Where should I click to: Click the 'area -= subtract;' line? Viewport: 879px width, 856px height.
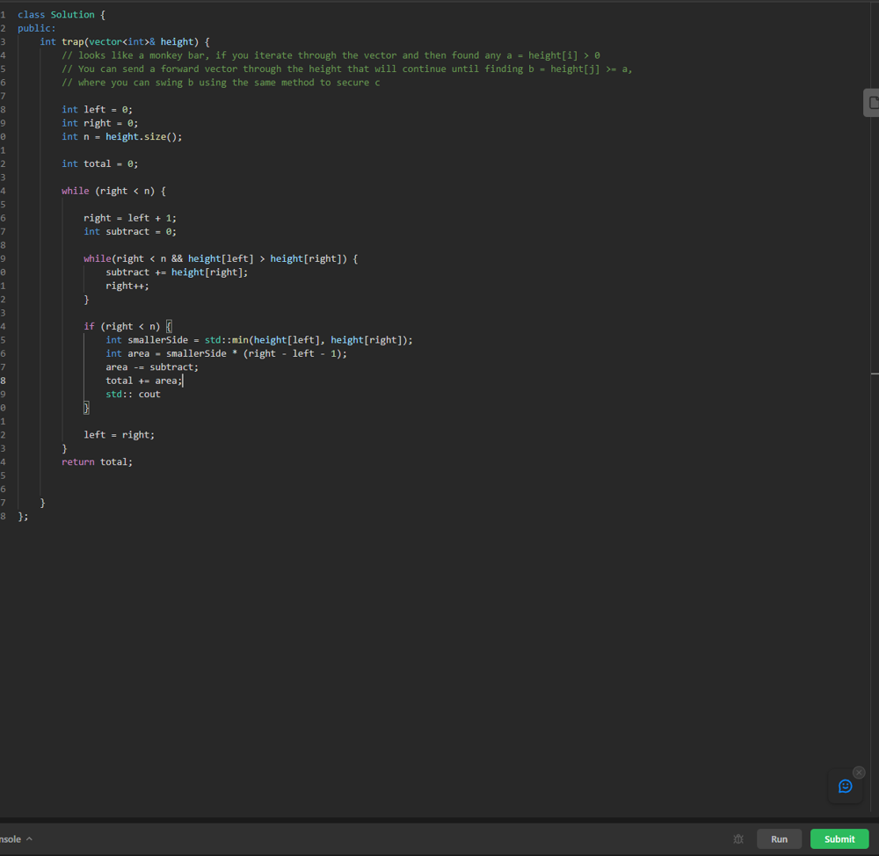[x=152, y=366]
